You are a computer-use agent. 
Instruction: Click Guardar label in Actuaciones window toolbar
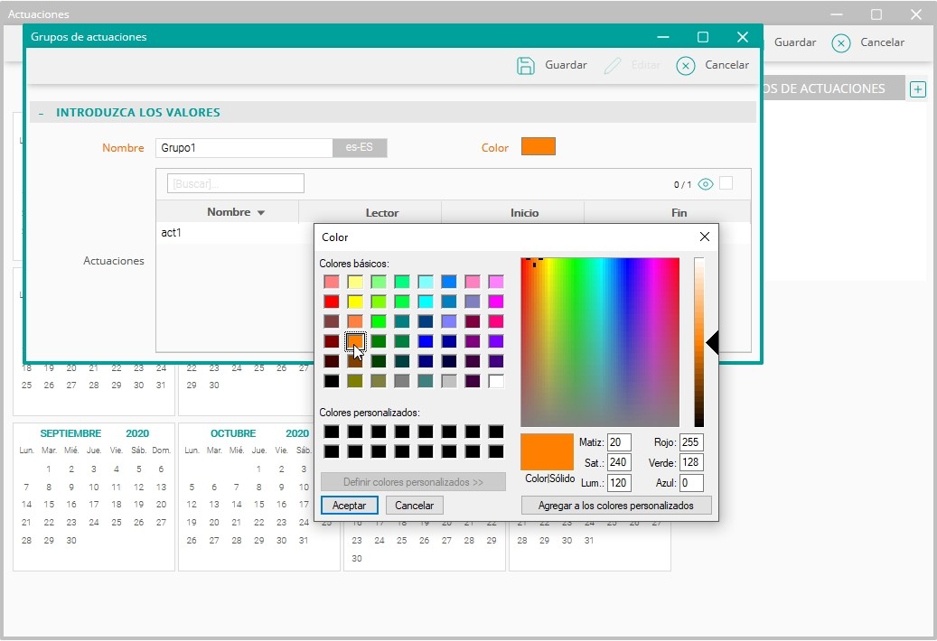[795, 42]
